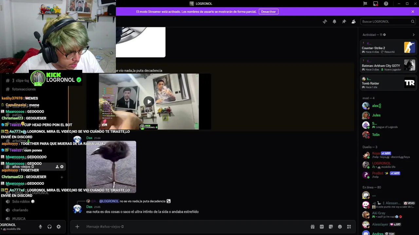The height and width of the screenshot is (235, 419).
Task: Click the message input field años-viejos
Action: [196, 227]
